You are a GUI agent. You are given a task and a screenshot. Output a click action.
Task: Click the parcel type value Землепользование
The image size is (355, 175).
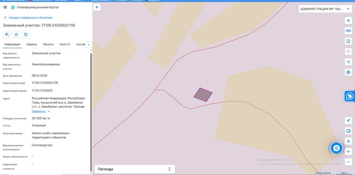pos(46,64)
